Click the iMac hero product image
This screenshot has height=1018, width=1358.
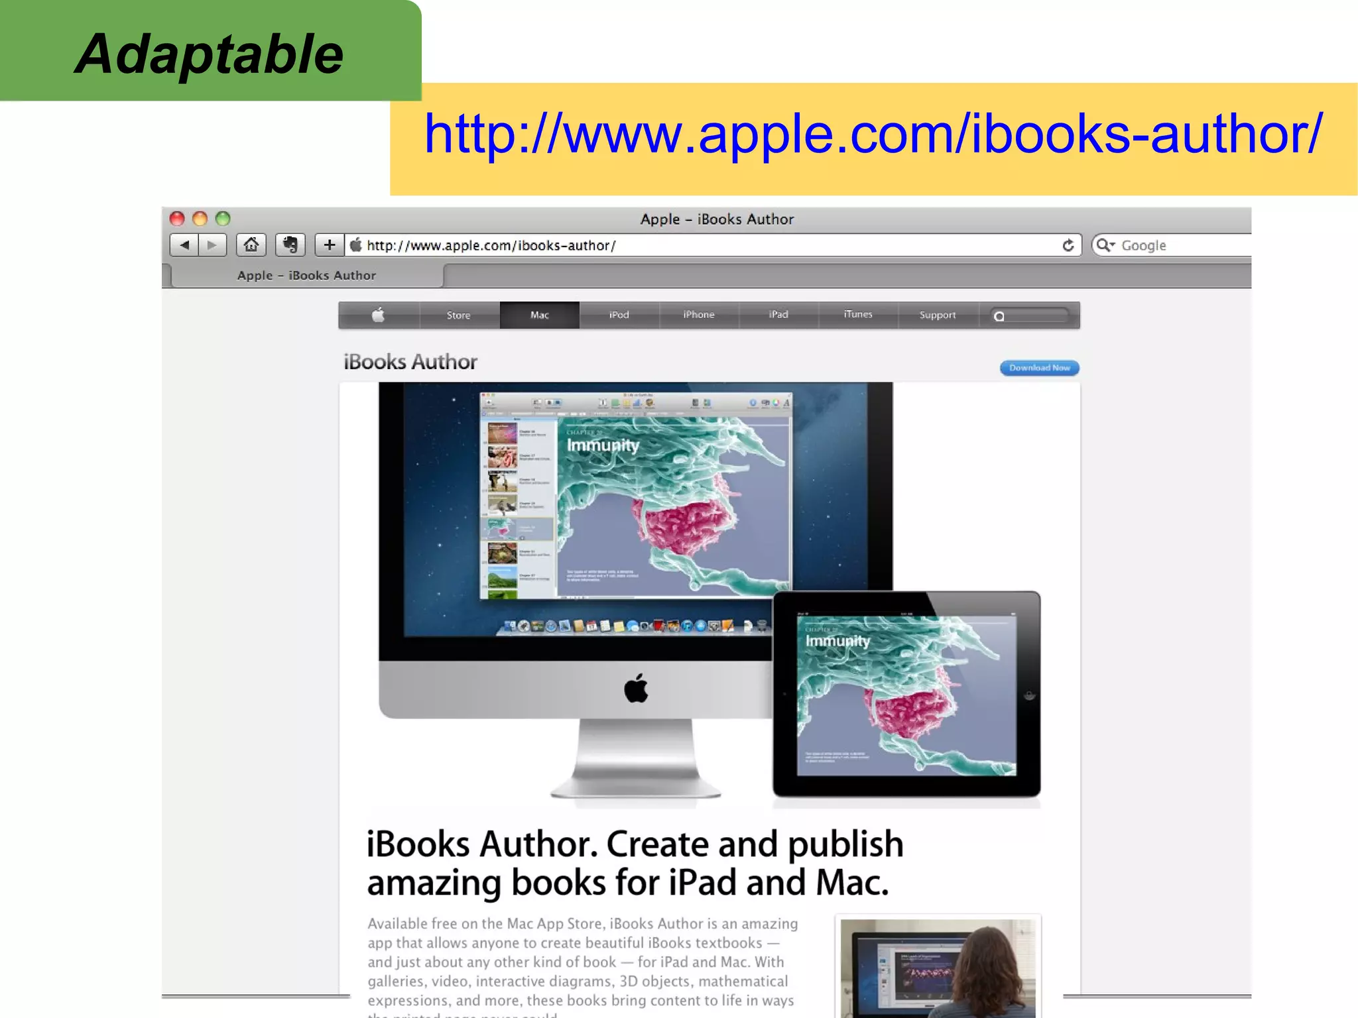coord(635,590)
